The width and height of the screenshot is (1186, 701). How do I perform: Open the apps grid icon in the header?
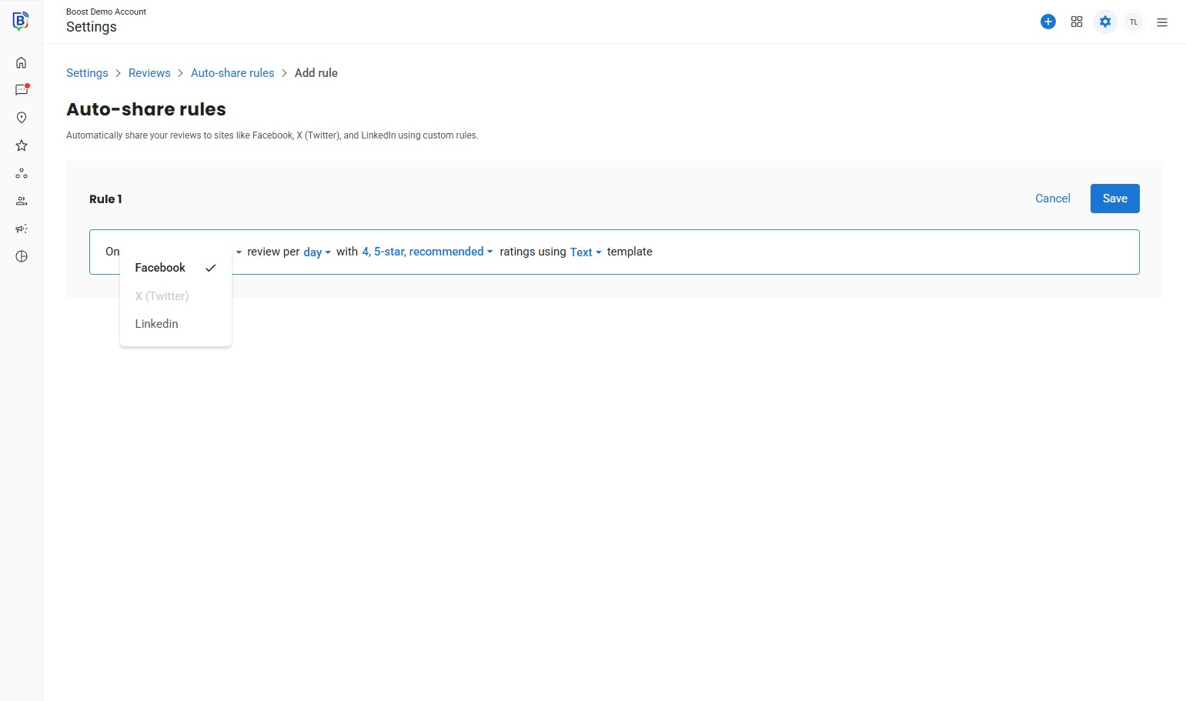[1076, 22]
